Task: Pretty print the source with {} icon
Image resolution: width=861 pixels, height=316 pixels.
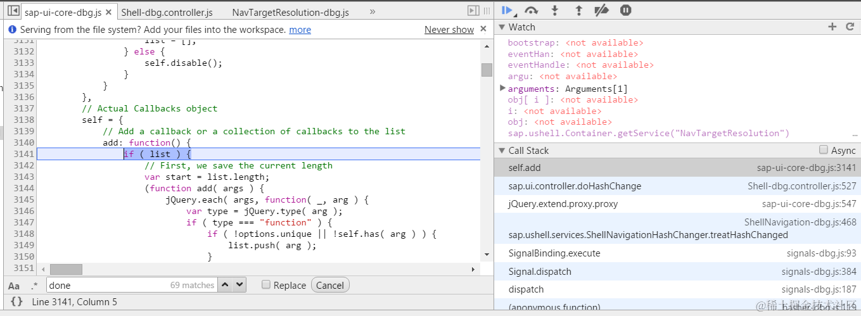Action: pyautogui.click(x=16, y=302)
